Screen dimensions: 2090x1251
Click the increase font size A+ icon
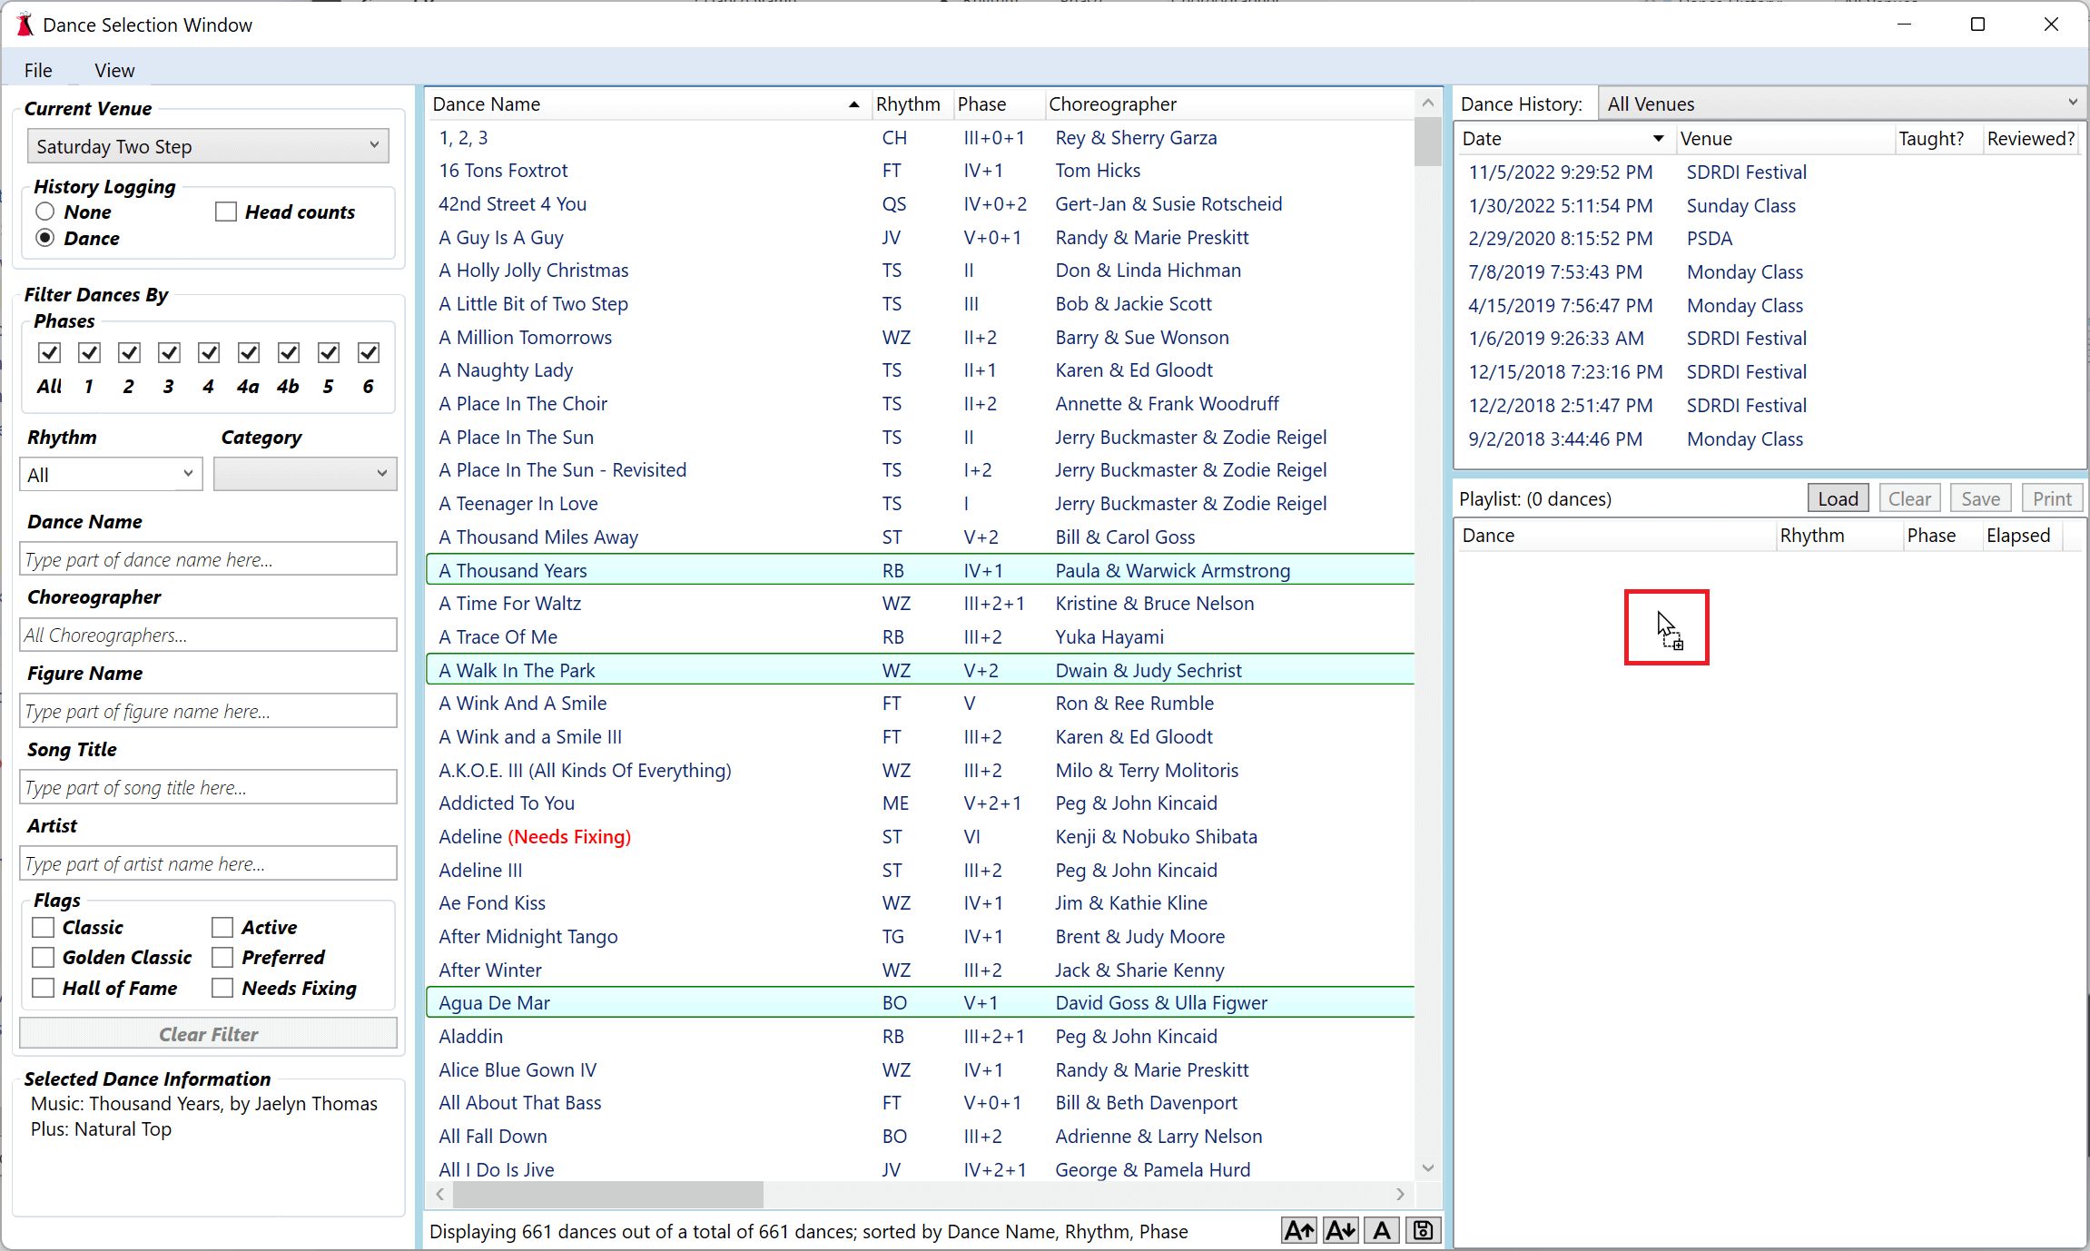(1298, 1228)
